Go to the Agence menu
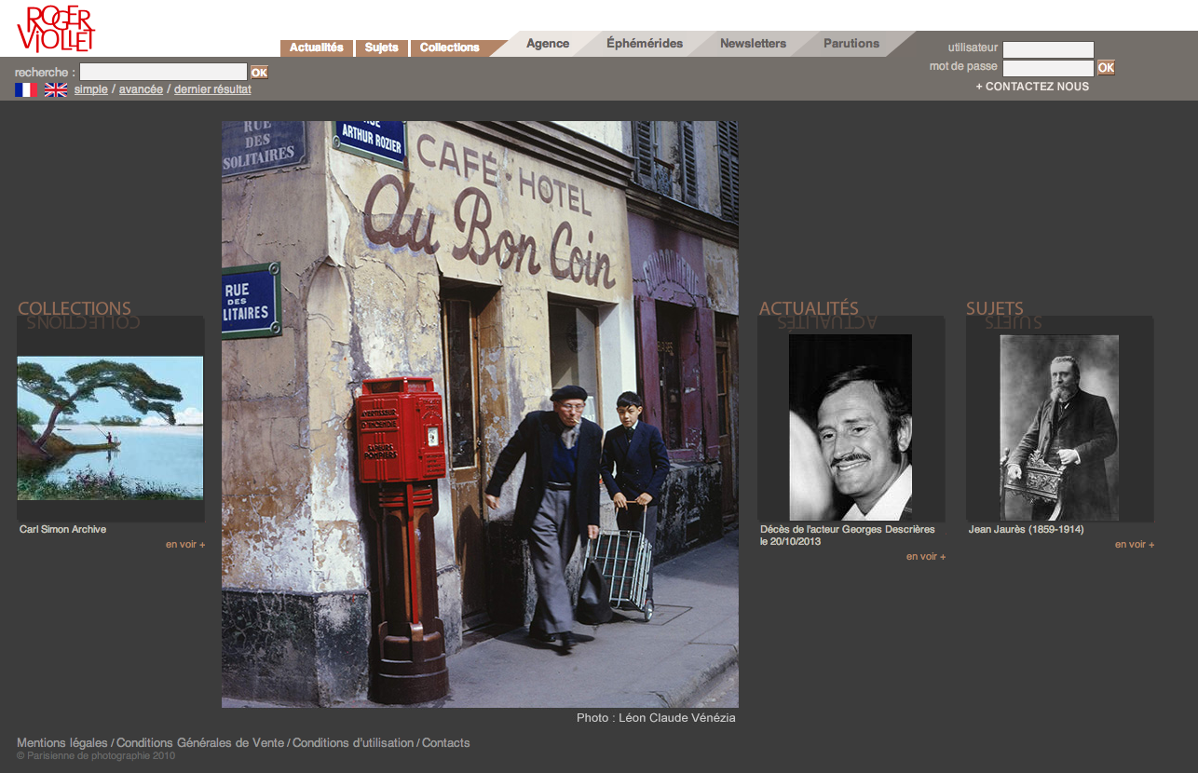 point(547,44)
